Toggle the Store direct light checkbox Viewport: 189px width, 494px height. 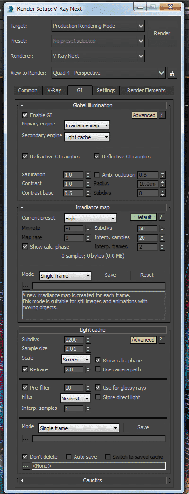(98, 397)
